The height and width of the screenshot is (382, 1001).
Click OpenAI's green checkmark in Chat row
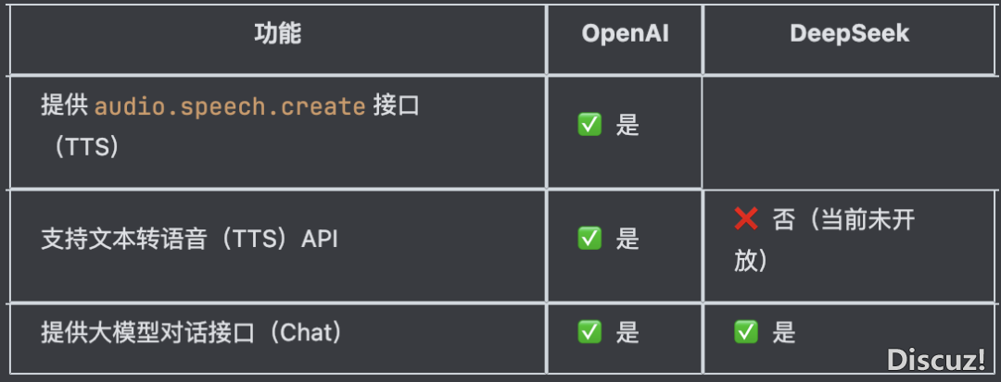pyautogui.click(x=589, y=332)
